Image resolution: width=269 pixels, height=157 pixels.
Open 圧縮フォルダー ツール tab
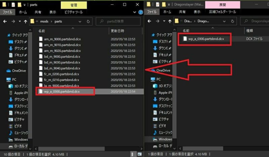(x=222, y=12)
